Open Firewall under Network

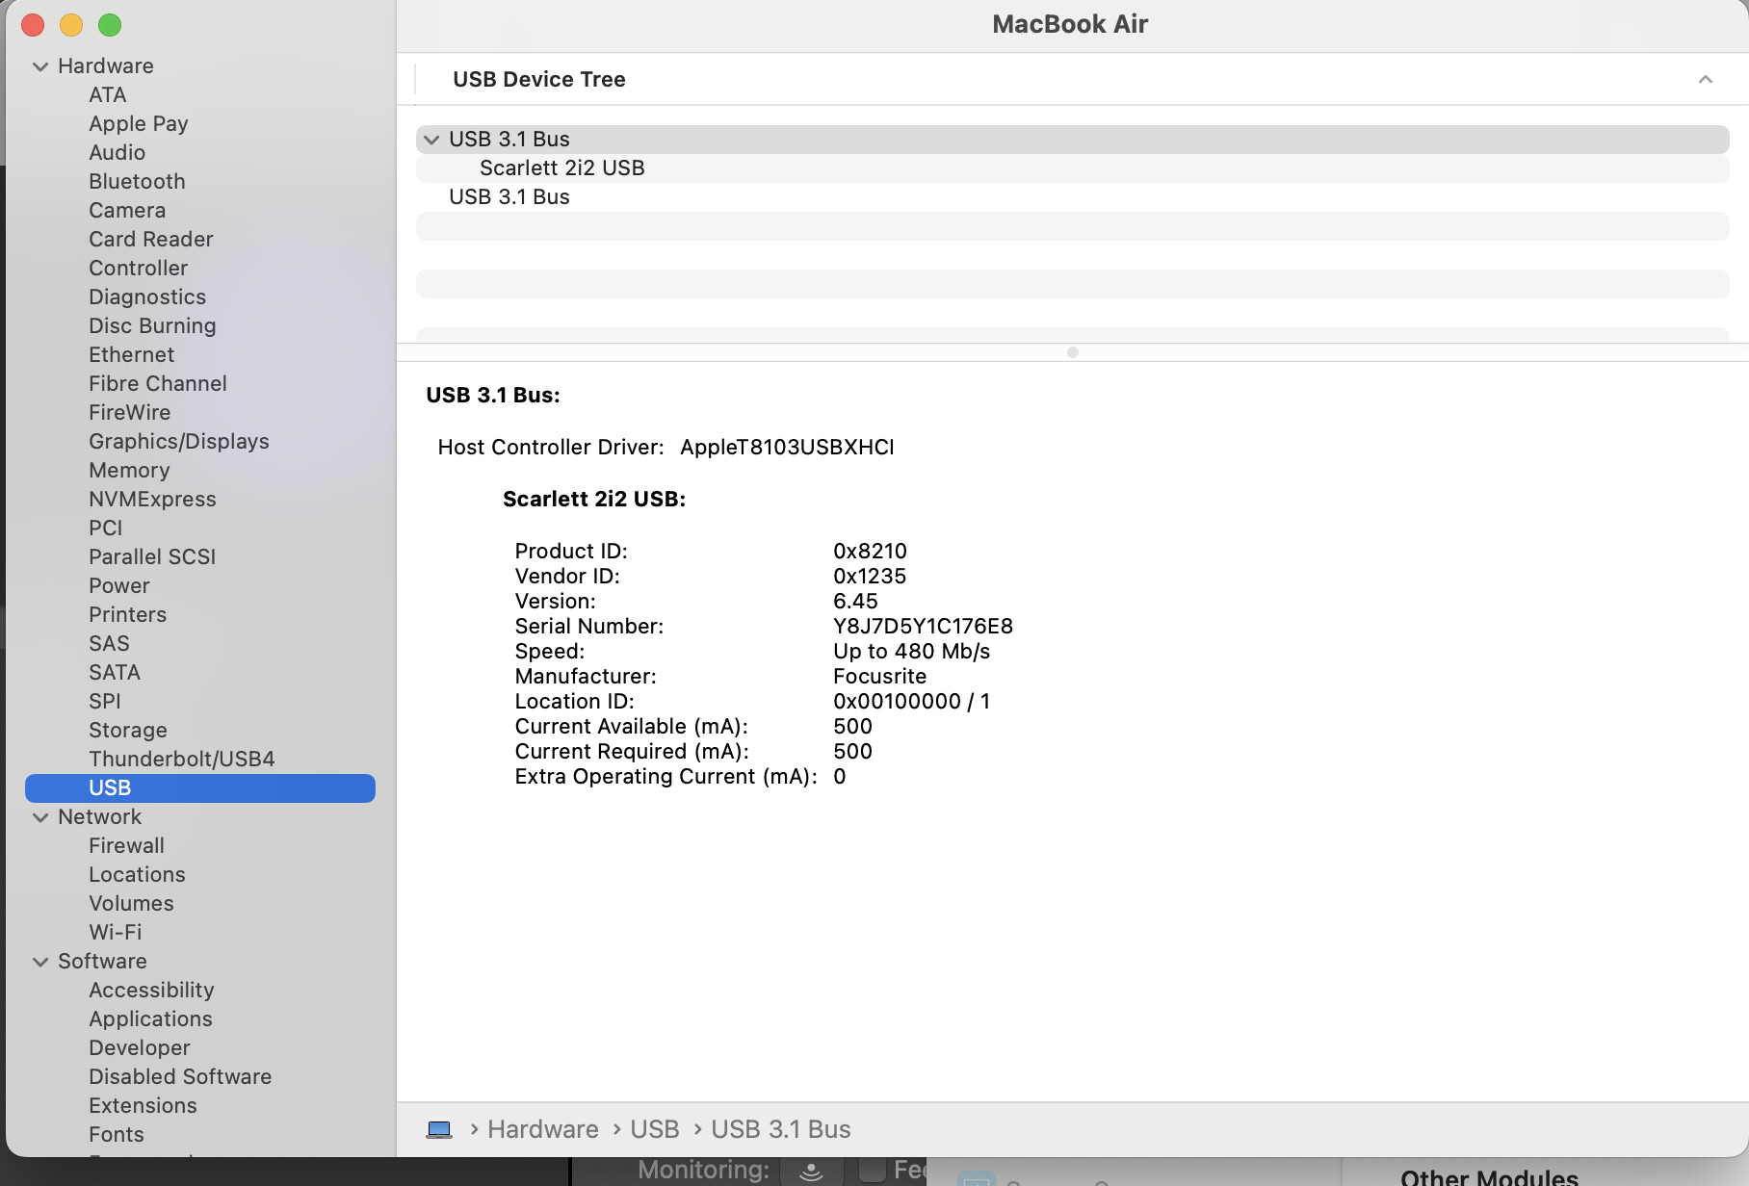[127, 845]
